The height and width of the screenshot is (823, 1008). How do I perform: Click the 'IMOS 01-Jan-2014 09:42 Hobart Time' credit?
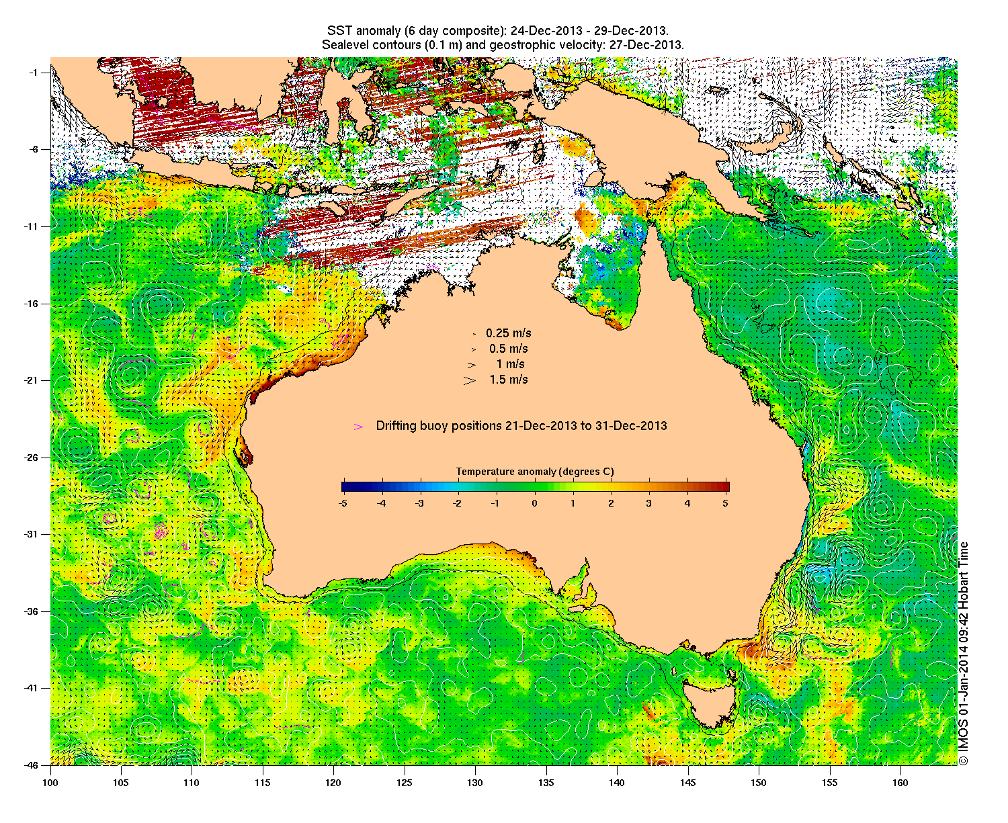tap(964, 653)
